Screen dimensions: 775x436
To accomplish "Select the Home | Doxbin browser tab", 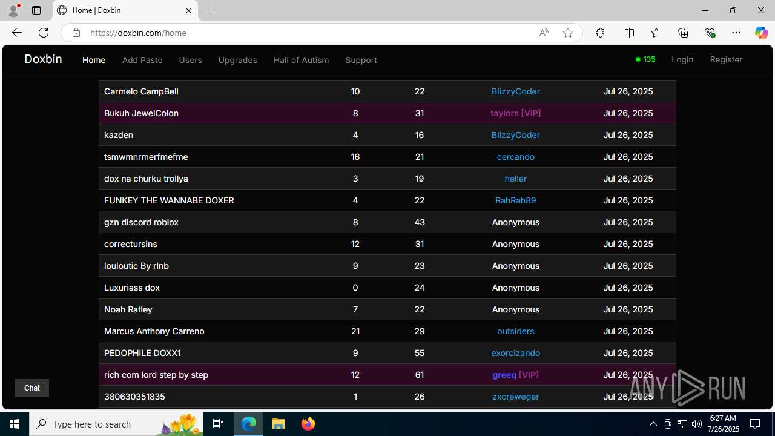I will point(124,10).
